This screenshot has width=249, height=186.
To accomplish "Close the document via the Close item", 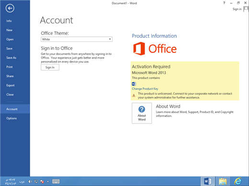I will point(10,94).
